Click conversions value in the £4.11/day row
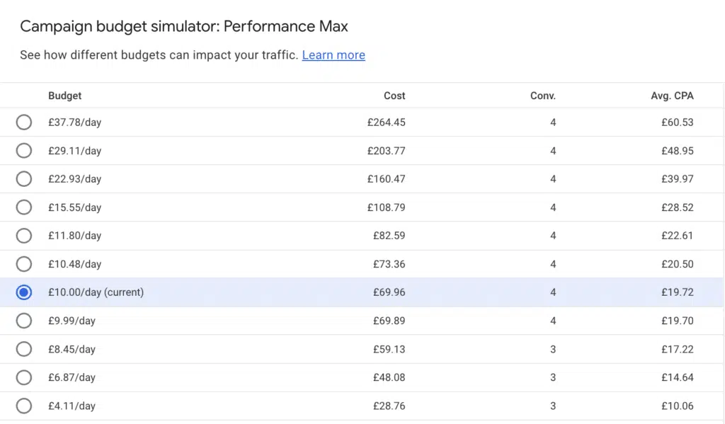725x424 pixels. (x=553, y=406)
